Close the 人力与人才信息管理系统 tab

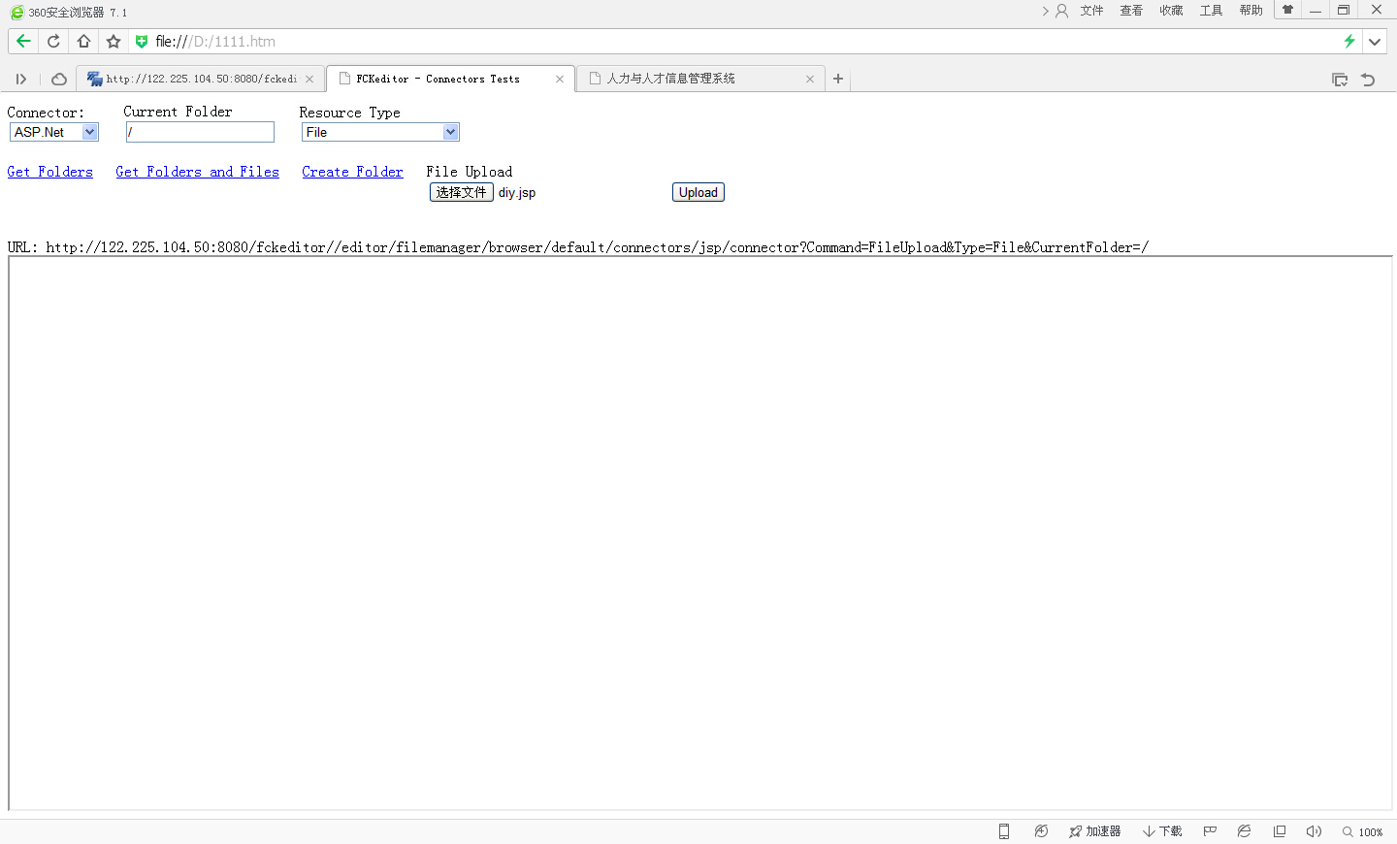(x=810, y=80)
